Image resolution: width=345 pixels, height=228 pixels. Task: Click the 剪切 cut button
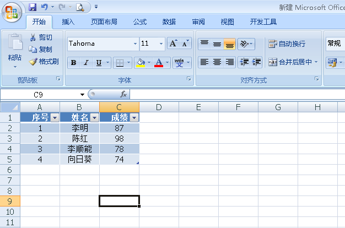pyautogui.click(x=41, y=37)
